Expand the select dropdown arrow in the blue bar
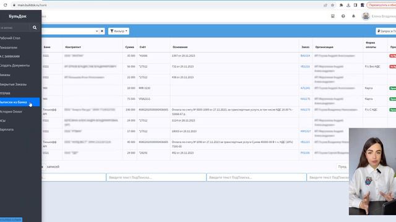The image size is (396, 222). (97, 31)
